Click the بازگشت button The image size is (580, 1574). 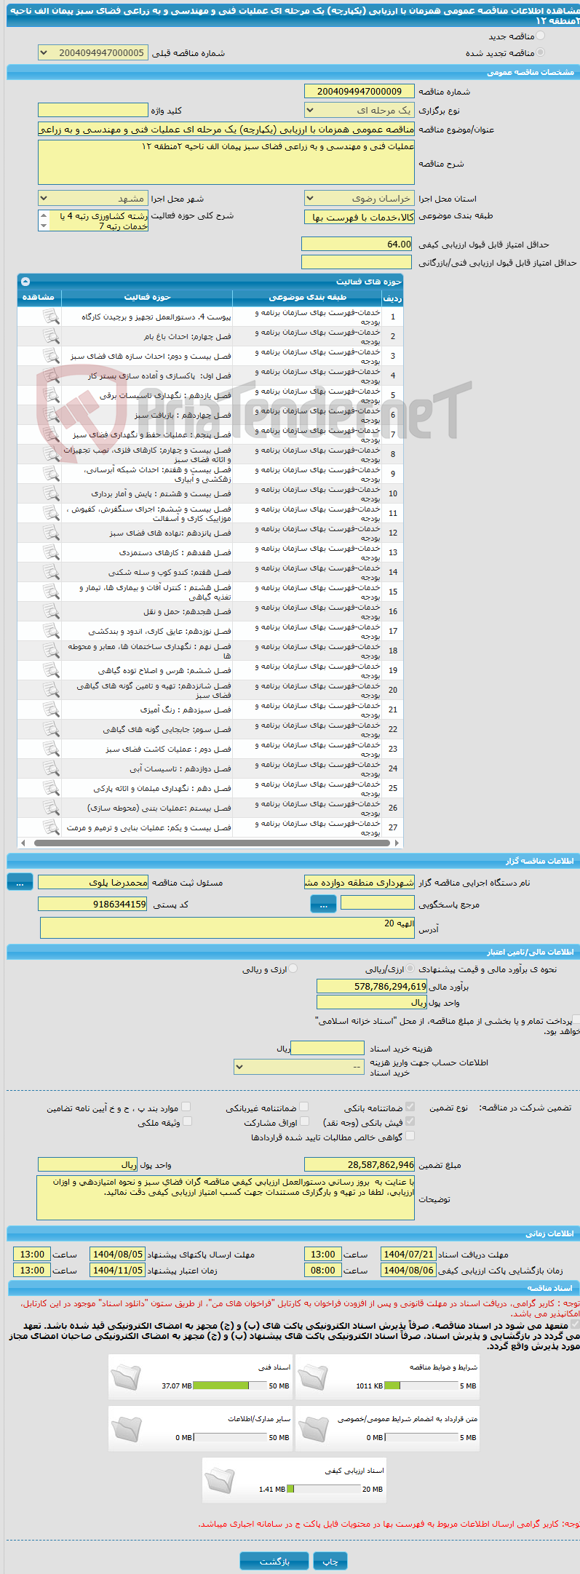274,1562
